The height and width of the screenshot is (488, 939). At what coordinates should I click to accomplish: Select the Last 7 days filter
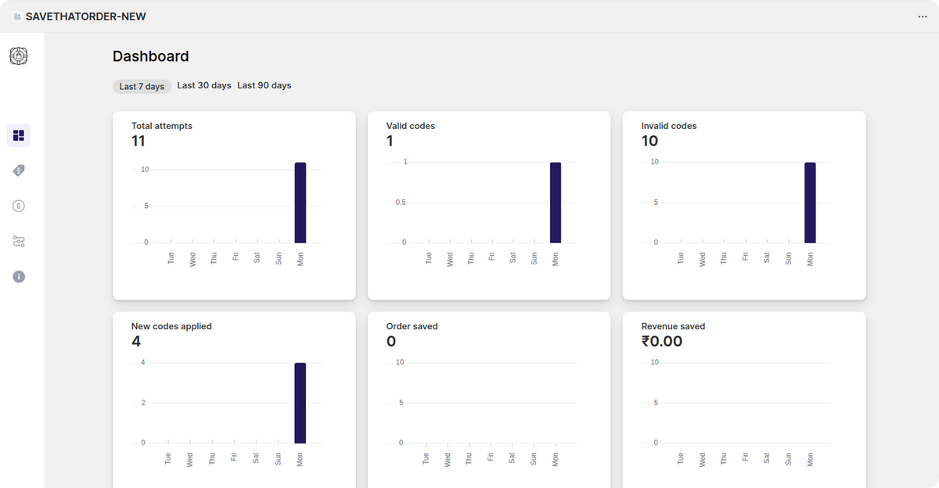[142, 86]
